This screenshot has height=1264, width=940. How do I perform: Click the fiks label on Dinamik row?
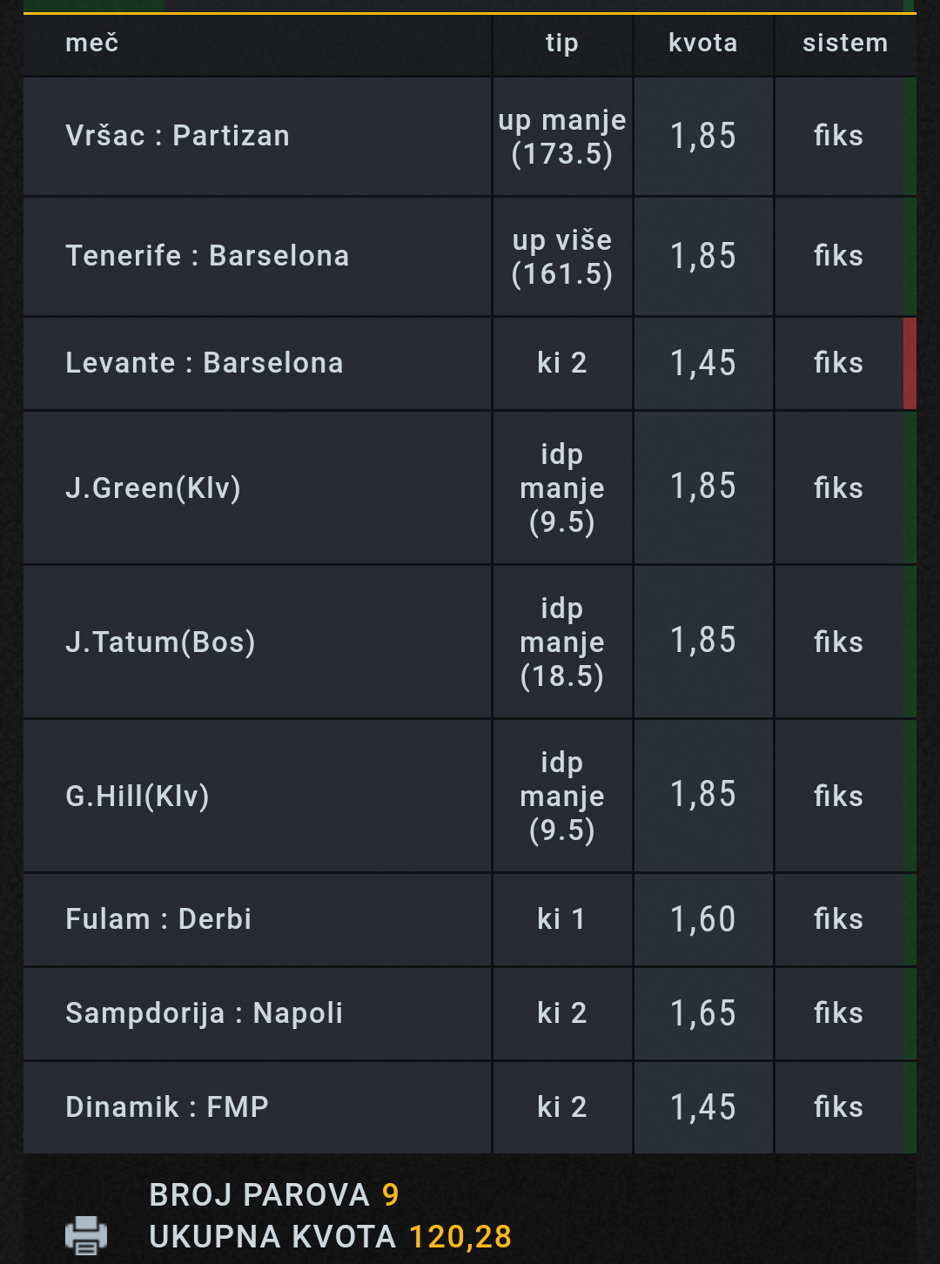click(x=838, y=1107)
